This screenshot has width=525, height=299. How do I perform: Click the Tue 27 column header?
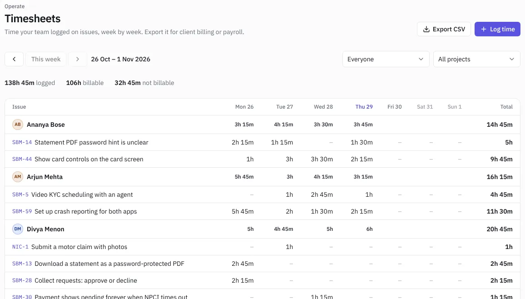click(x=284, y=107)
